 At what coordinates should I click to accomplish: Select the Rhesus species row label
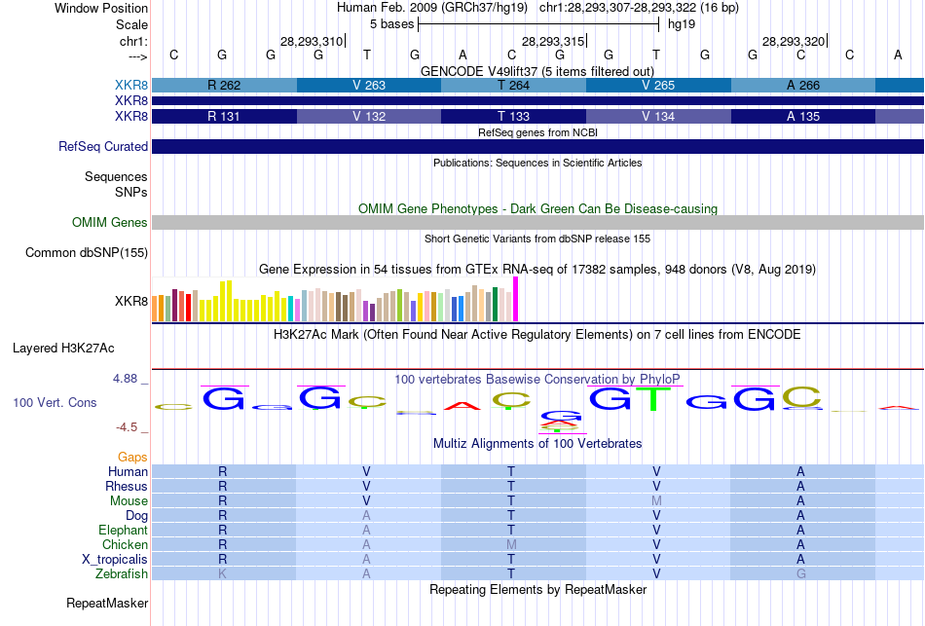pos(127,486)
